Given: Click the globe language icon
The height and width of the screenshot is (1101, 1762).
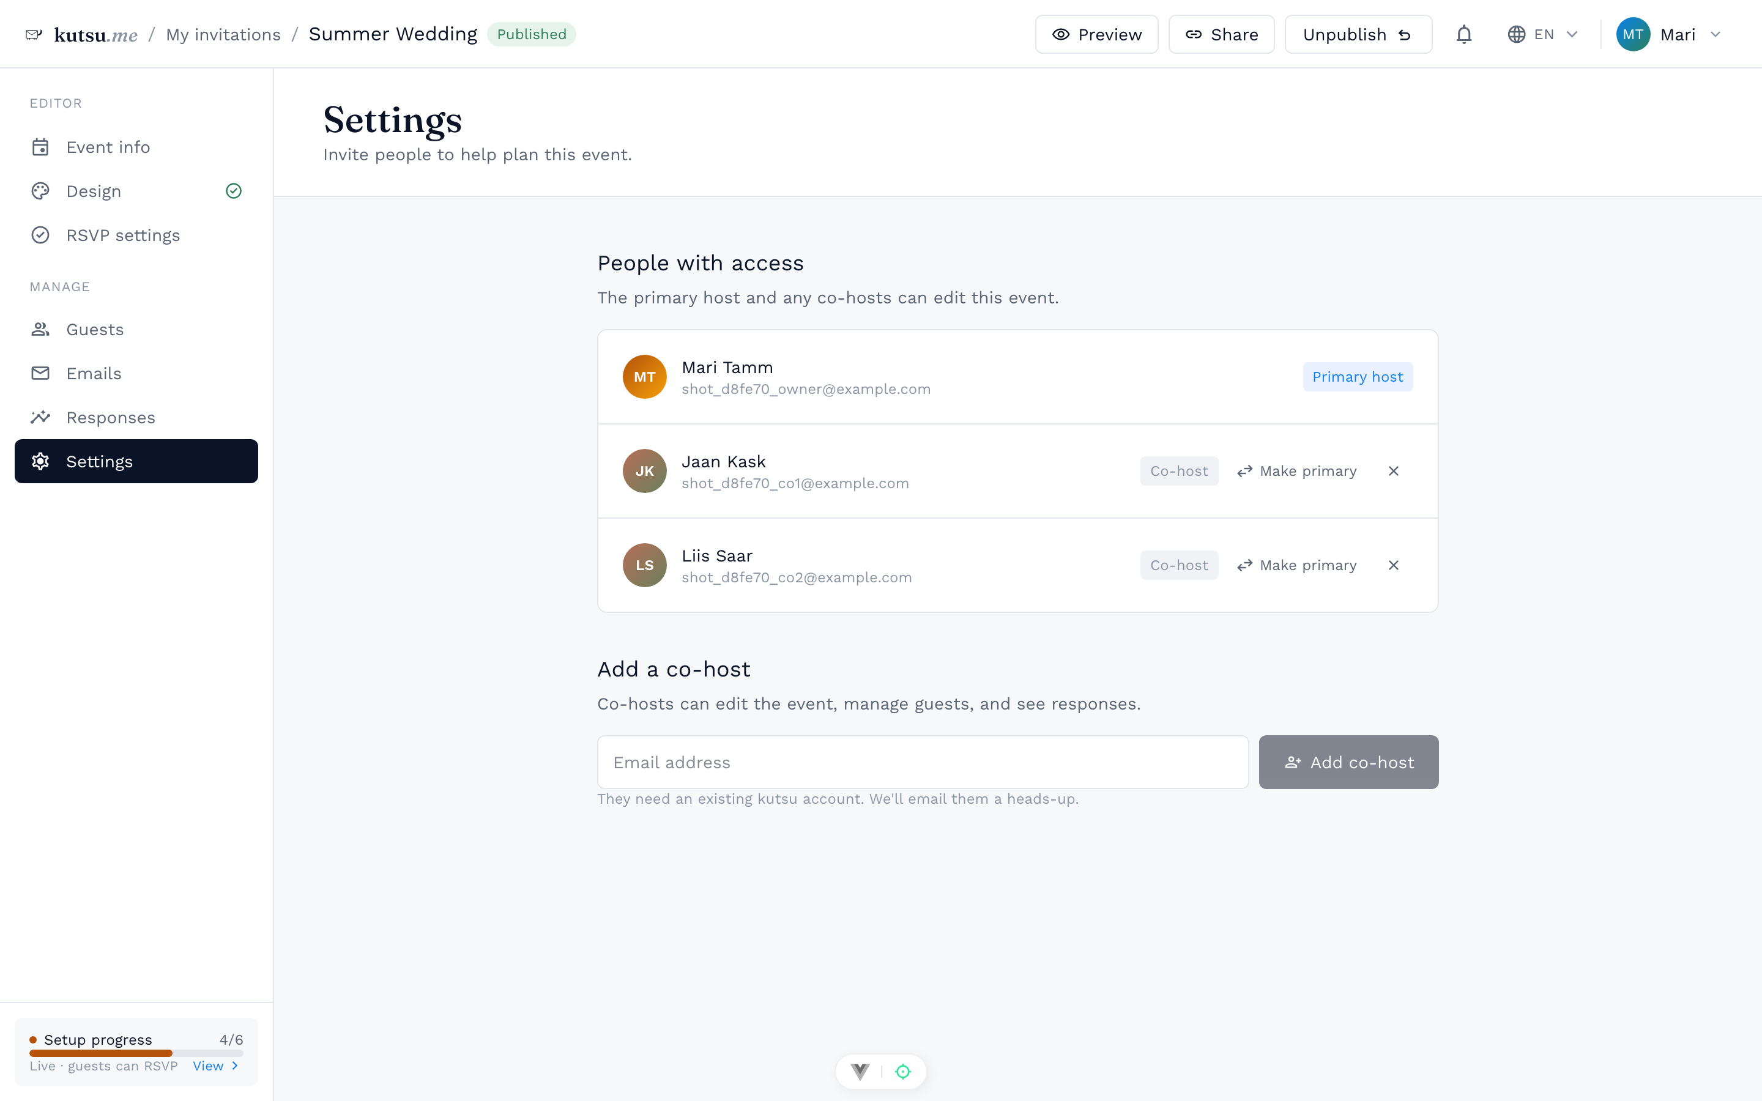Looking at the screenshot, I should point(1516,34).
